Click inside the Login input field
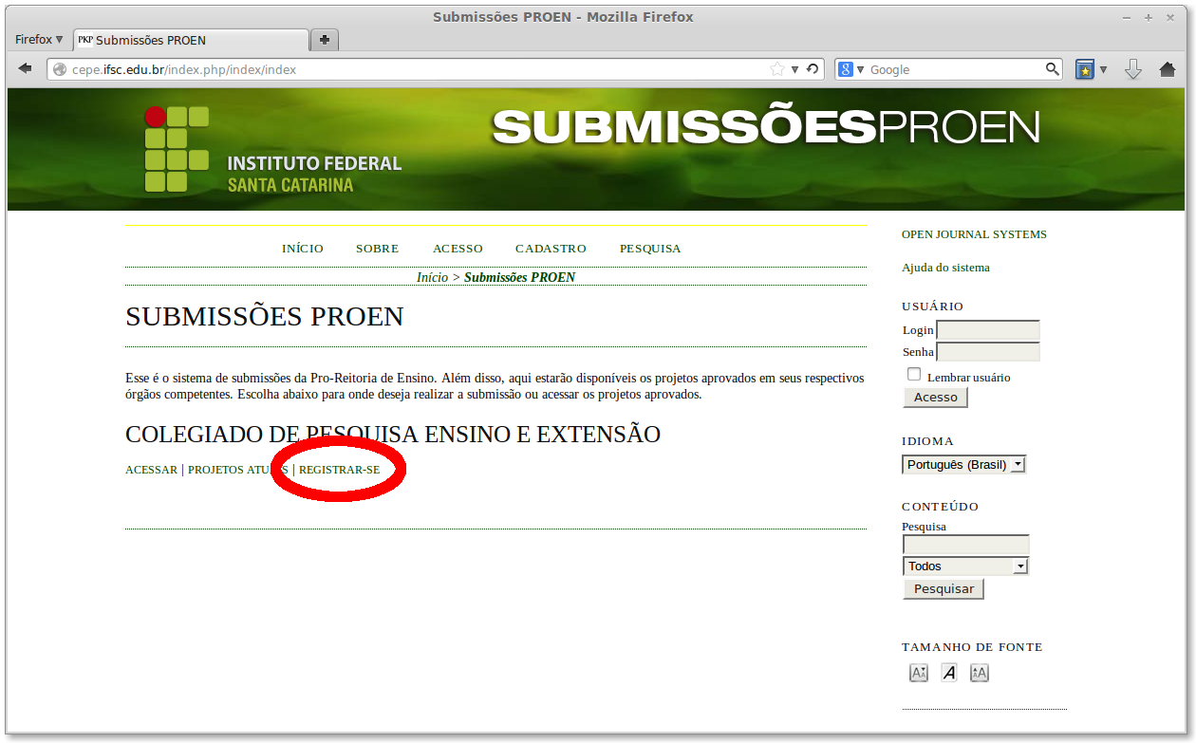1196x743 pixels. coord(987,330)
